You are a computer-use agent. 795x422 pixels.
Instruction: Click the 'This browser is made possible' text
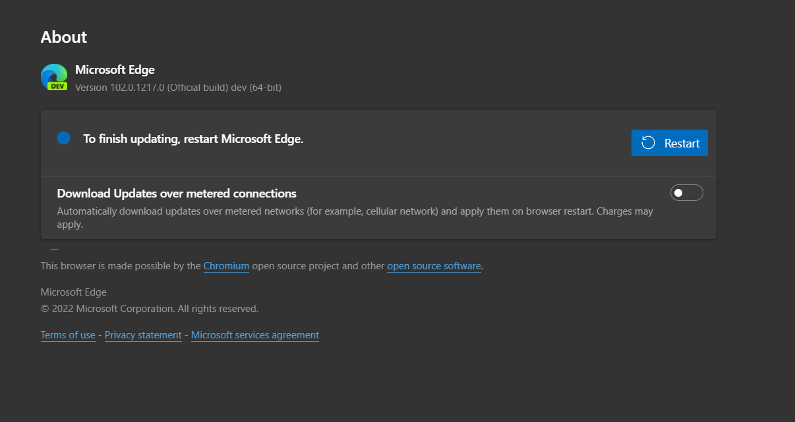(x=121, y=266)
